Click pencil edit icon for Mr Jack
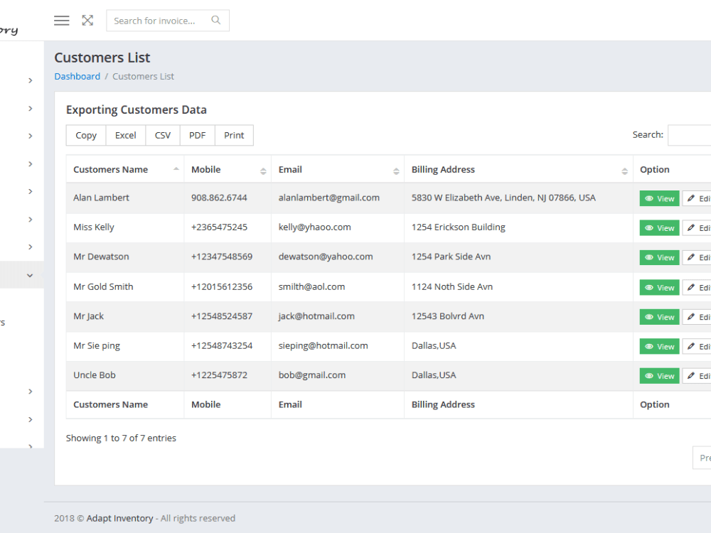The height and width of the screenshot is (533, 711). (x=691, y=317)
